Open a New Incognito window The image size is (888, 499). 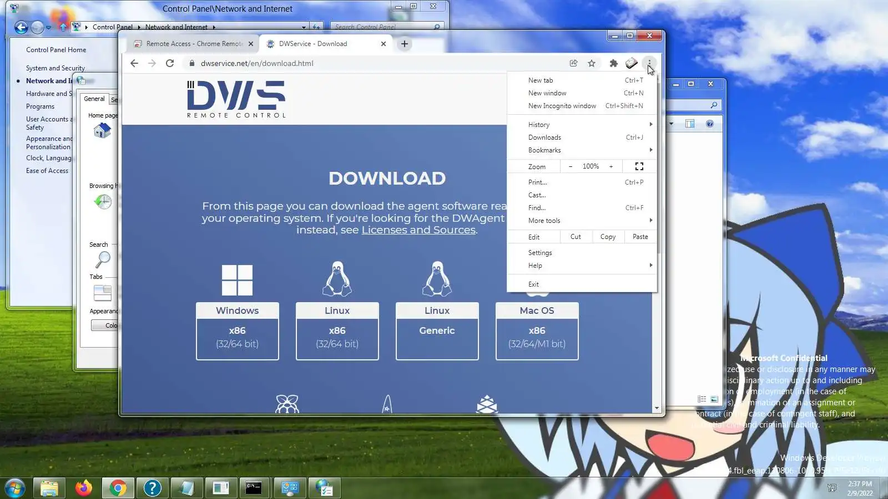pyautogui.click(x=582, y=106)
